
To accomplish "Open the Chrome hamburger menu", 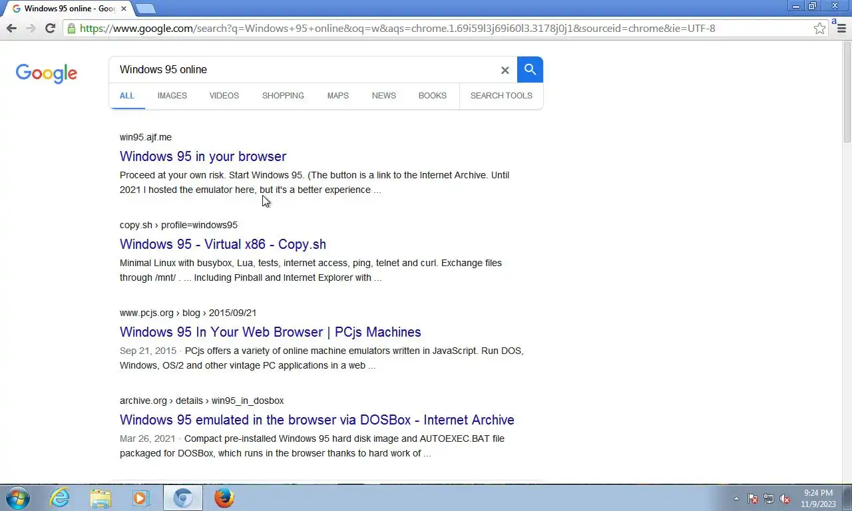I will (841, 29).
